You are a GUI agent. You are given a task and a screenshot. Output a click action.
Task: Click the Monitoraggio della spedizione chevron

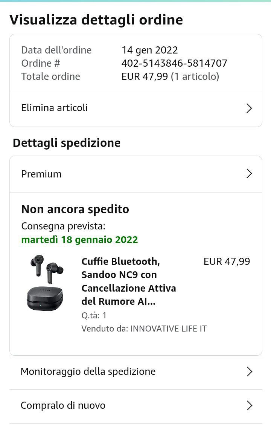point(249,372)
